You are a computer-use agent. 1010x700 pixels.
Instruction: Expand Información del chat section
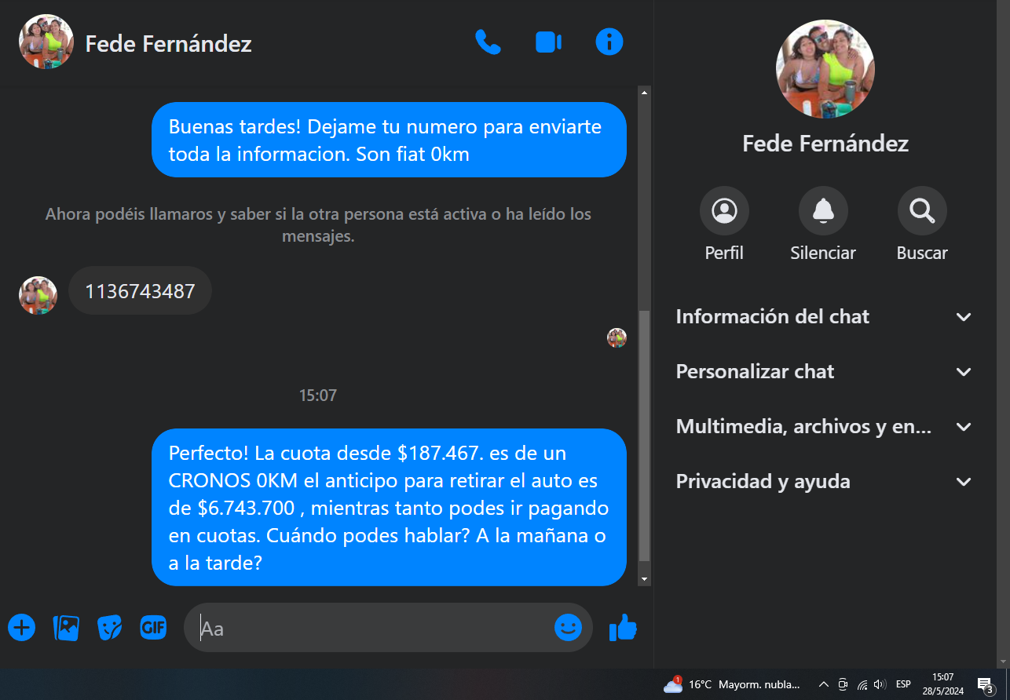(825, 317)
